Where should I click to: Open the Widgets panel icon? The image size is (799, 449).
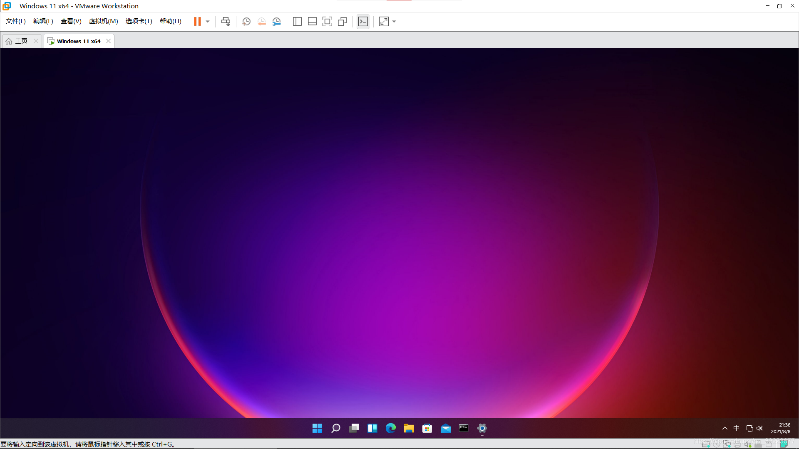pyautogui.click(x=372, y=428)
